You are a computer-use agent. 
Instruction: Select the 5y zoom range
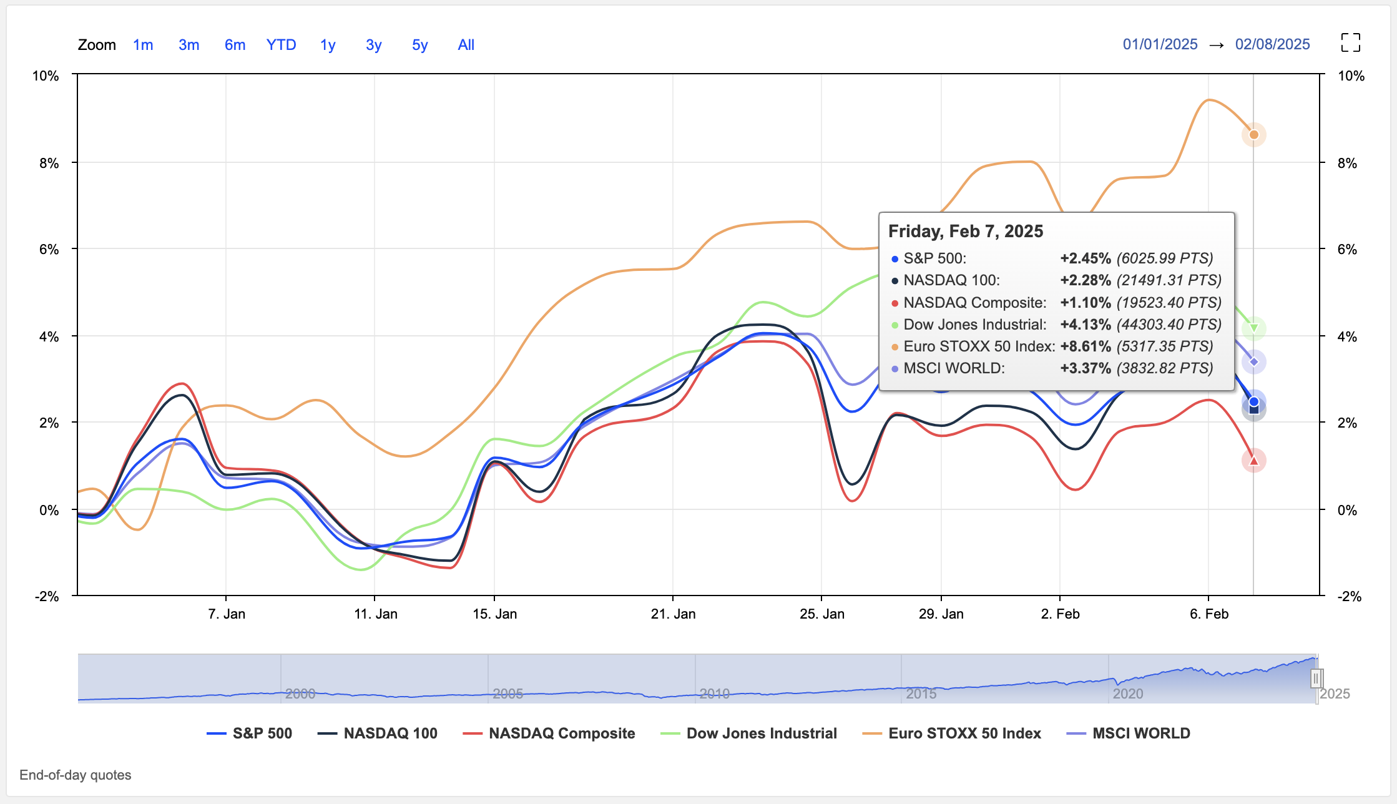[x=419, y=45]
